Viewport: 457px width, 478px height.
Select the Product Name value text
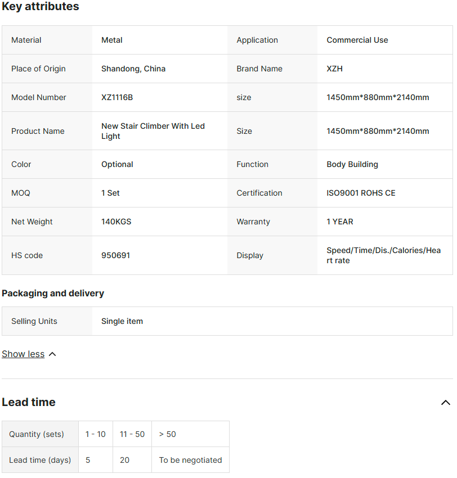click(153, 131)
